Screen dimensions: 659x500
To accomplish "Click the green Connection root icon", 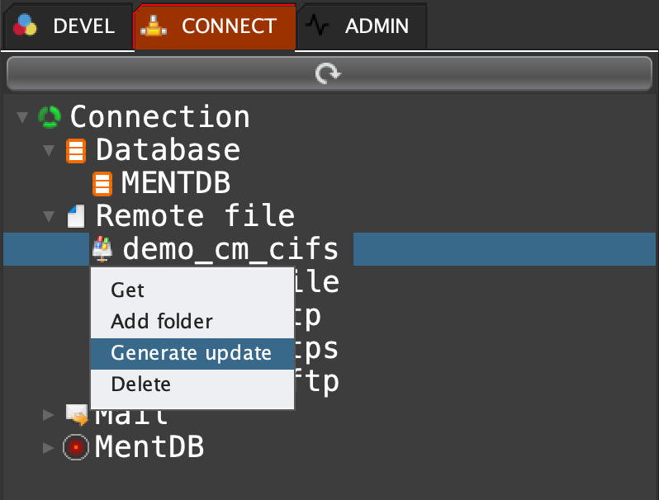I will (50, 117).
